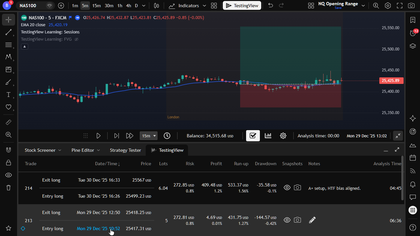
Task: Open the XABCD patterns tool
Action: click(9, 57)
